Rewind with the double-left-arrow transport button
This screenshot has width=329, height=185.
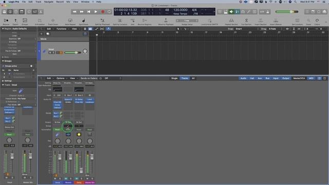click(x=75, y=12)
